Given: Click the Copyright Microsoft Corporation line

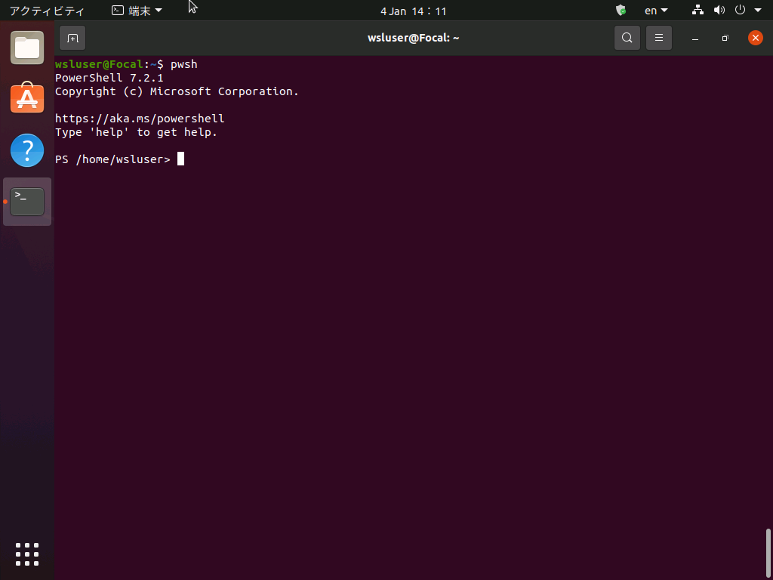Looking at the screenshot, I should point(177,91).
